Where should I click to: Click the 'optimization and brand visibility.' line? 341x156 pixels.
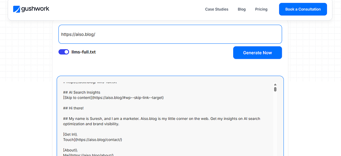(91, 124)
